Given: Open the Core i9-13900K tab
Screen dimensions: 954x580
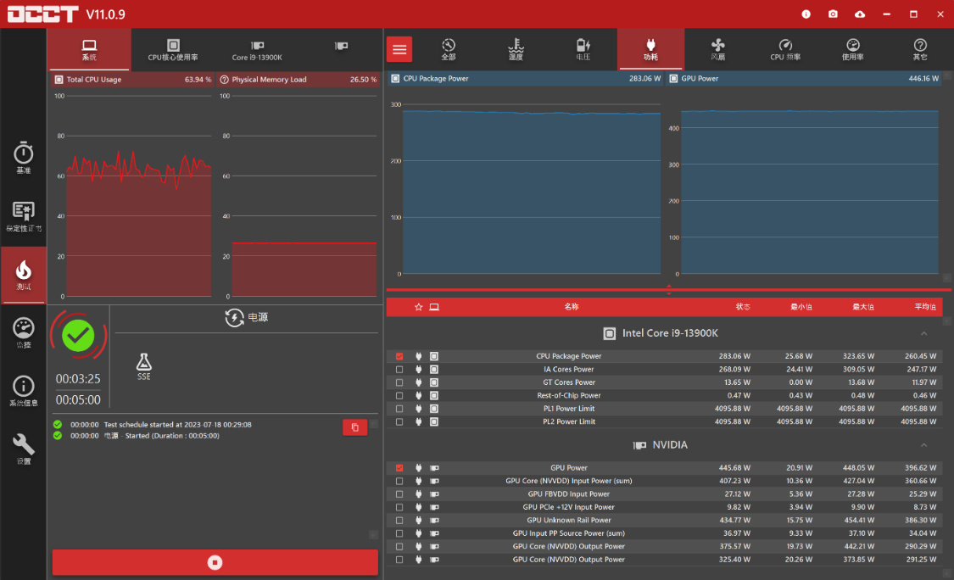Looking at the screenshot, I should coord(257,50).
